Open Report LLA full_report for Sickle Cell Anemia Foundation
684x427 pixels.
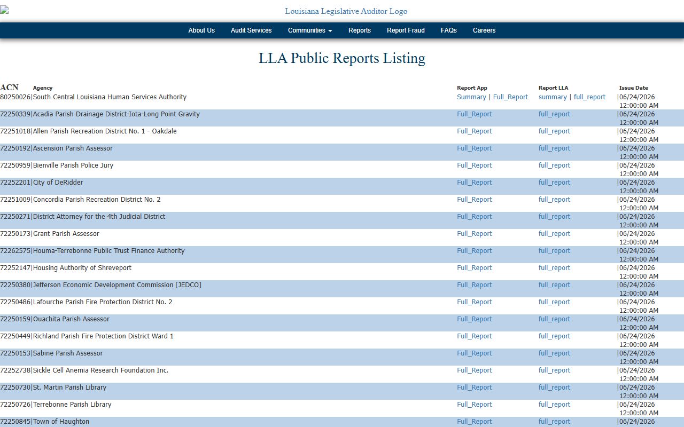click(554, 370)
